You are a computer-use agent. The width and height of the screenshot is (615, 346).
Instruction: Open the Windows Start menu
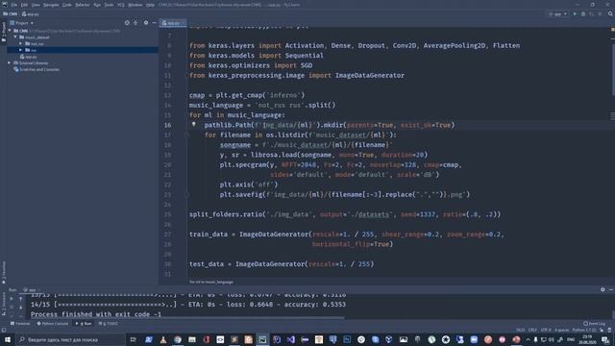coord(8,339)
